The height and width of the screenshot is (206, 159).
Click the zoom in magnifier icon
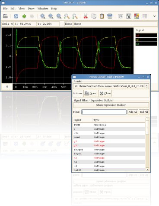click(43, 16)
